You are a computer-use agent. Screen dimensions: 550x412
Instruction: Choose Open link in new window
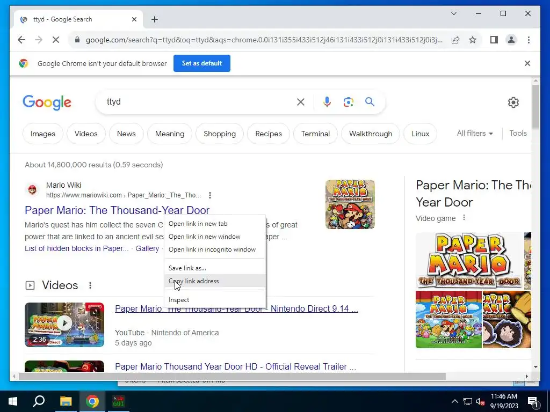[215, 237]
